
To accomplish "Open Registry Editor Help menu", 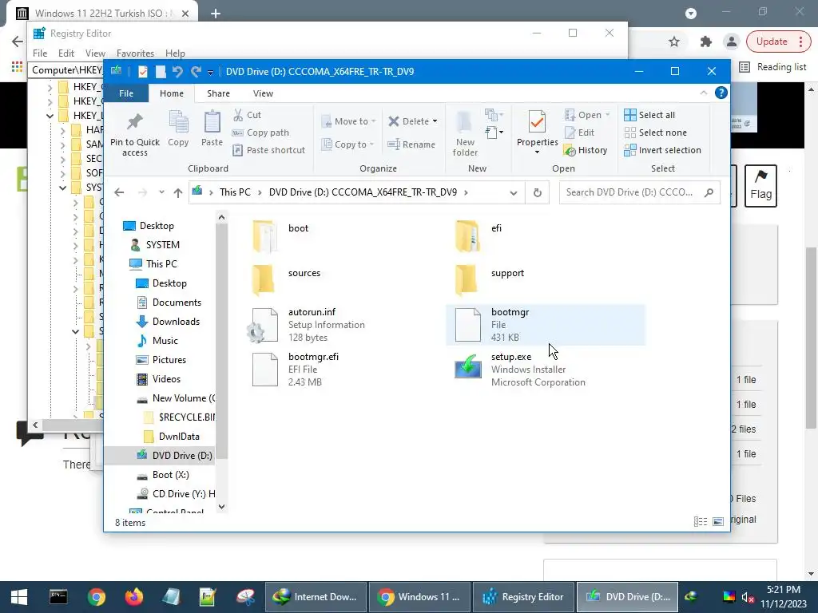I will coord(175,53).
